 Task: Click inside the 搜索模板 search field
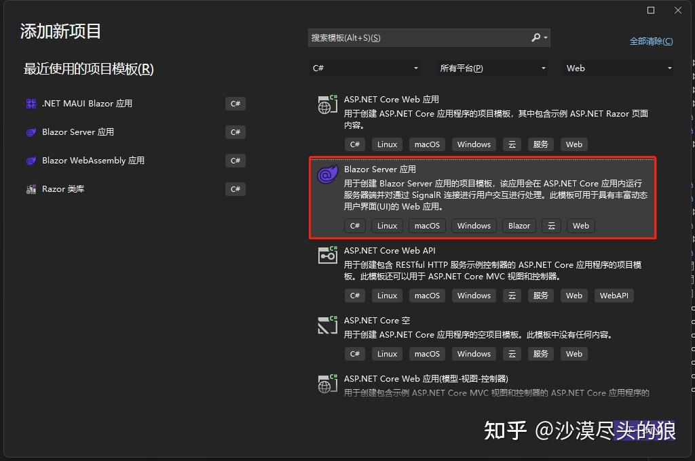tap(407, 38)
